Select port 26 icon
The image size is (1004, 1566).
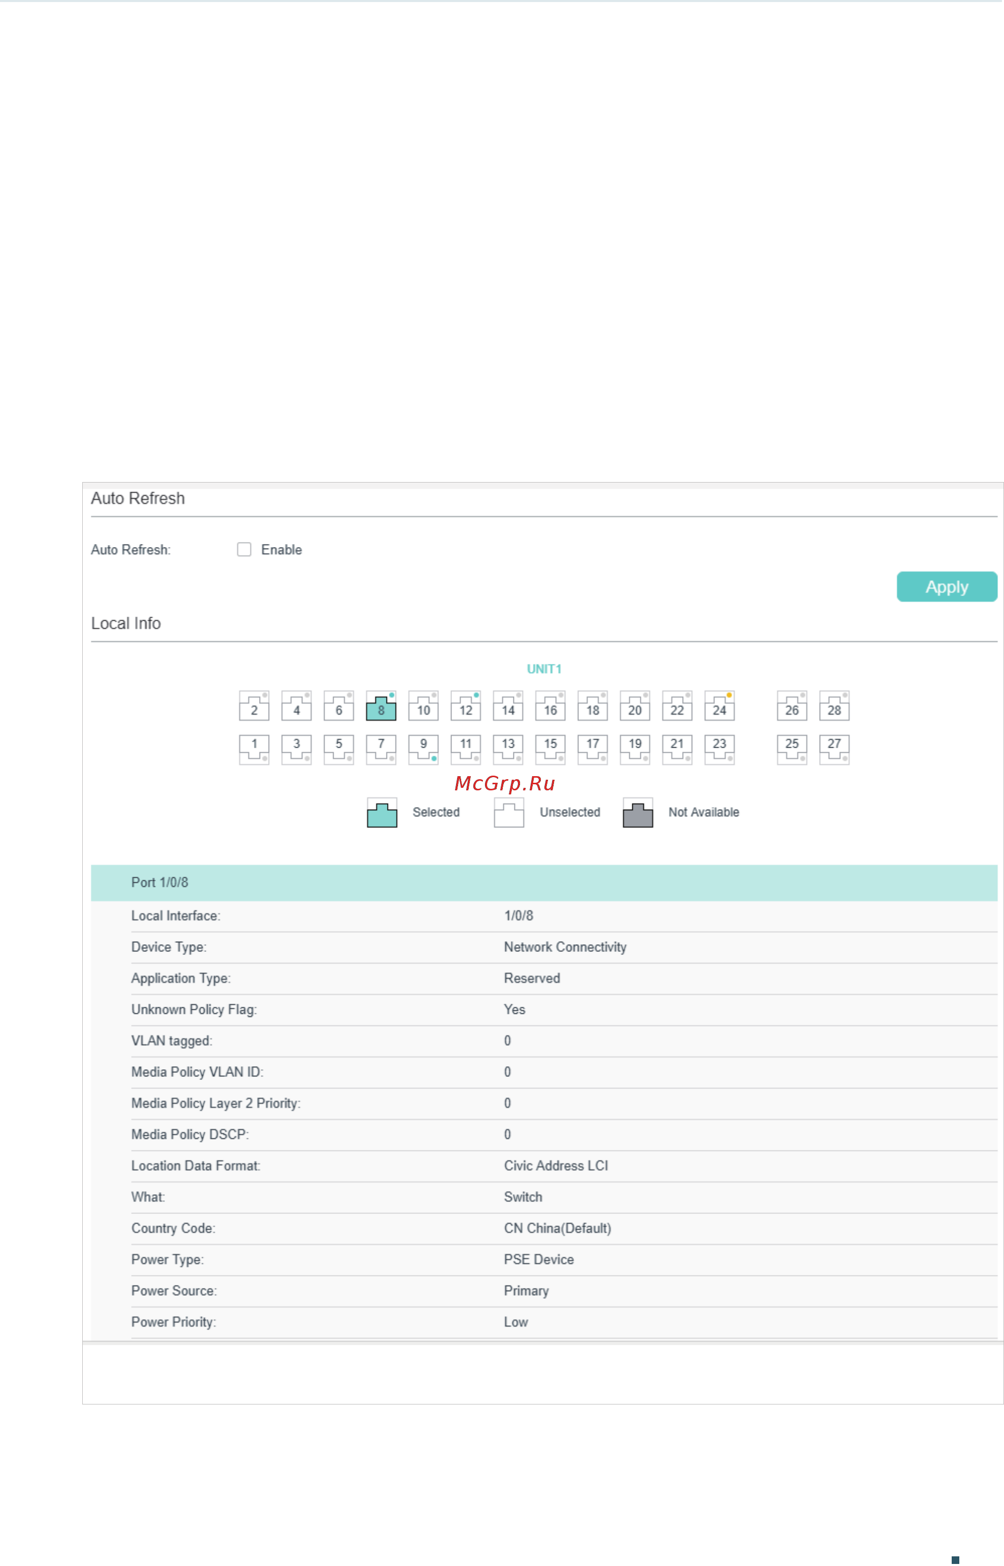792,706
